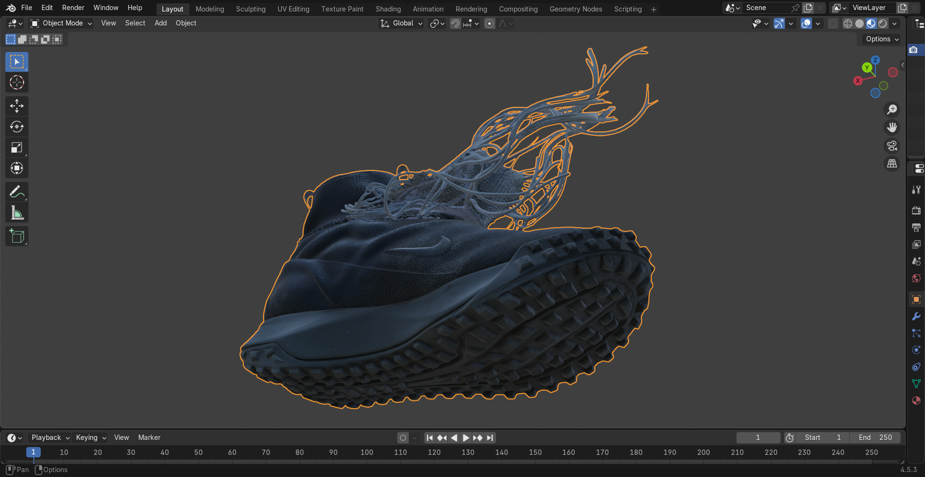Jump to next keyframe
The image size is (925, 477).
point(478,438)
